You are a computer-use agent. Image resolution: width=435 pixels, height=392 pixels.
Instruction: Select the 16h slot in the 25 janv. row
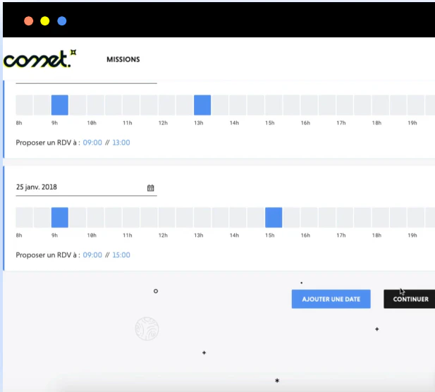click(x=309, y=217)
